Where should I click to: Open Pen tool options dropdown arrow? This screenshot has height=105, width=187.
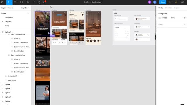30,2
